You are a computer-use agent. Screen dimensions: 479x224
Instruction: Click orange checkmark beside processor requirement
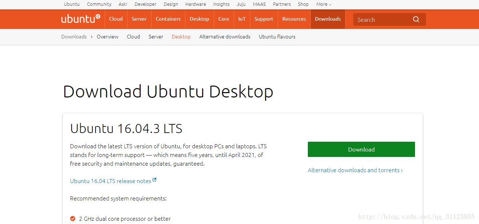(73, 219)
